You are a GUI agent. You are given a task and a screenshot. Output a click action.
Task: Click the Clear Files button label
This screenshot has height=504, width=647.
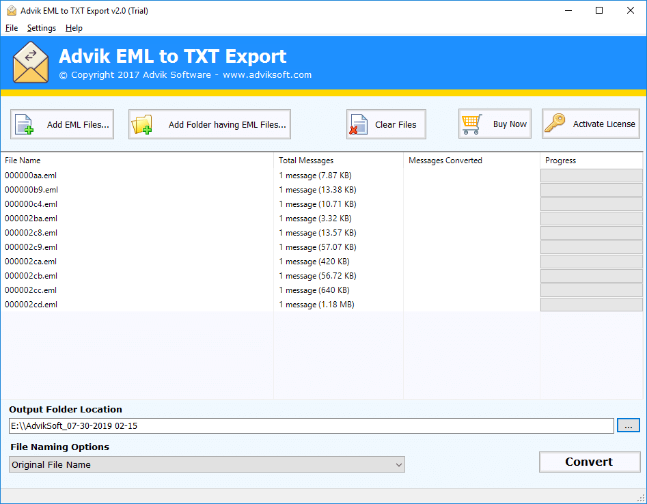[x=396, y=124]
